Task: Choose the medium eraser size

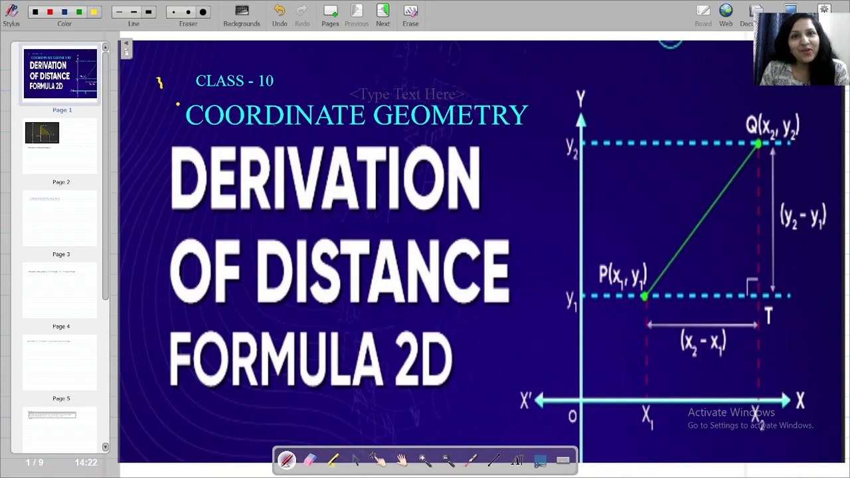Action: pyautogui.click(x=188, y=12)
